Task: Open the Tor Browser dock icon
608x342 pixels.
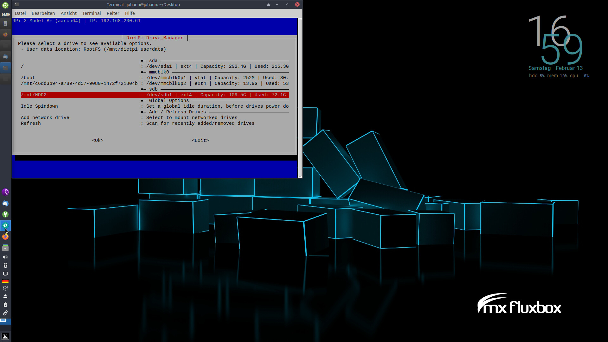Action: click(5, 192)
